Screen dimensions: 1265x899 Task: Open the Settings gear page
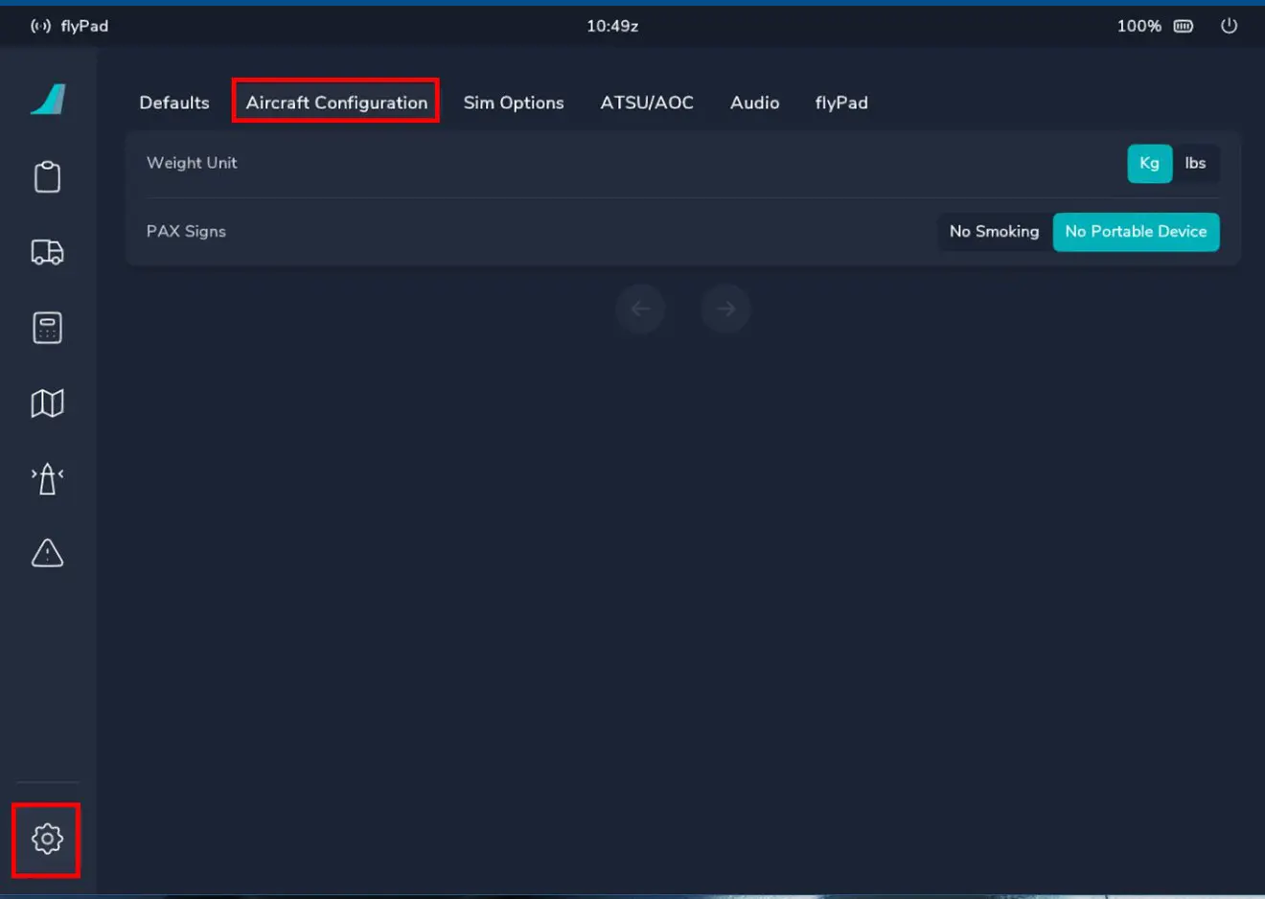point(47,839)
